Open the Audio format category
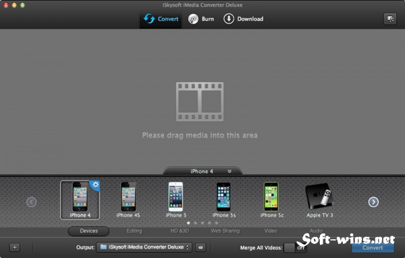This screenshot has width=405, height=258. pos(316,230)
